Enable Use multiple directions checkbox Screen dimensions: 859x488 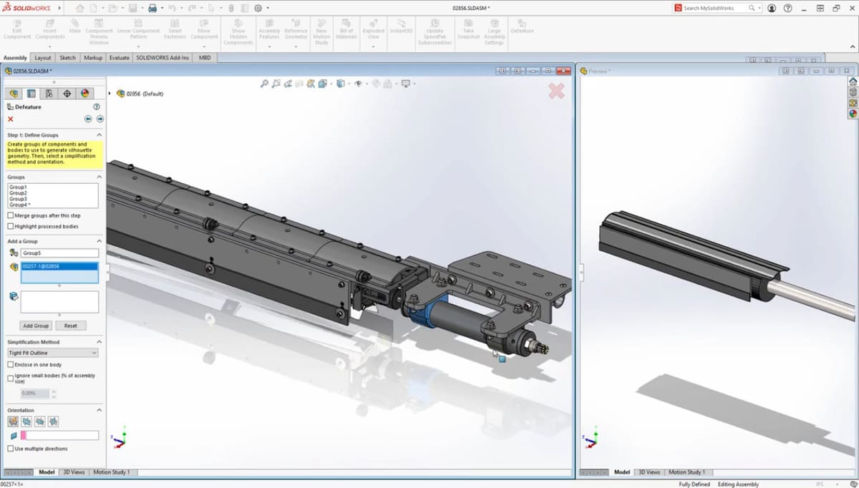pyautogui.click(x=10, y=449)
